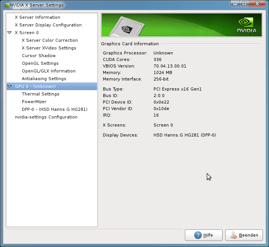Click the PCI Vendor ID value 0x10de
The height and width of the screenshot is (247, 269).
click(161, 109)
